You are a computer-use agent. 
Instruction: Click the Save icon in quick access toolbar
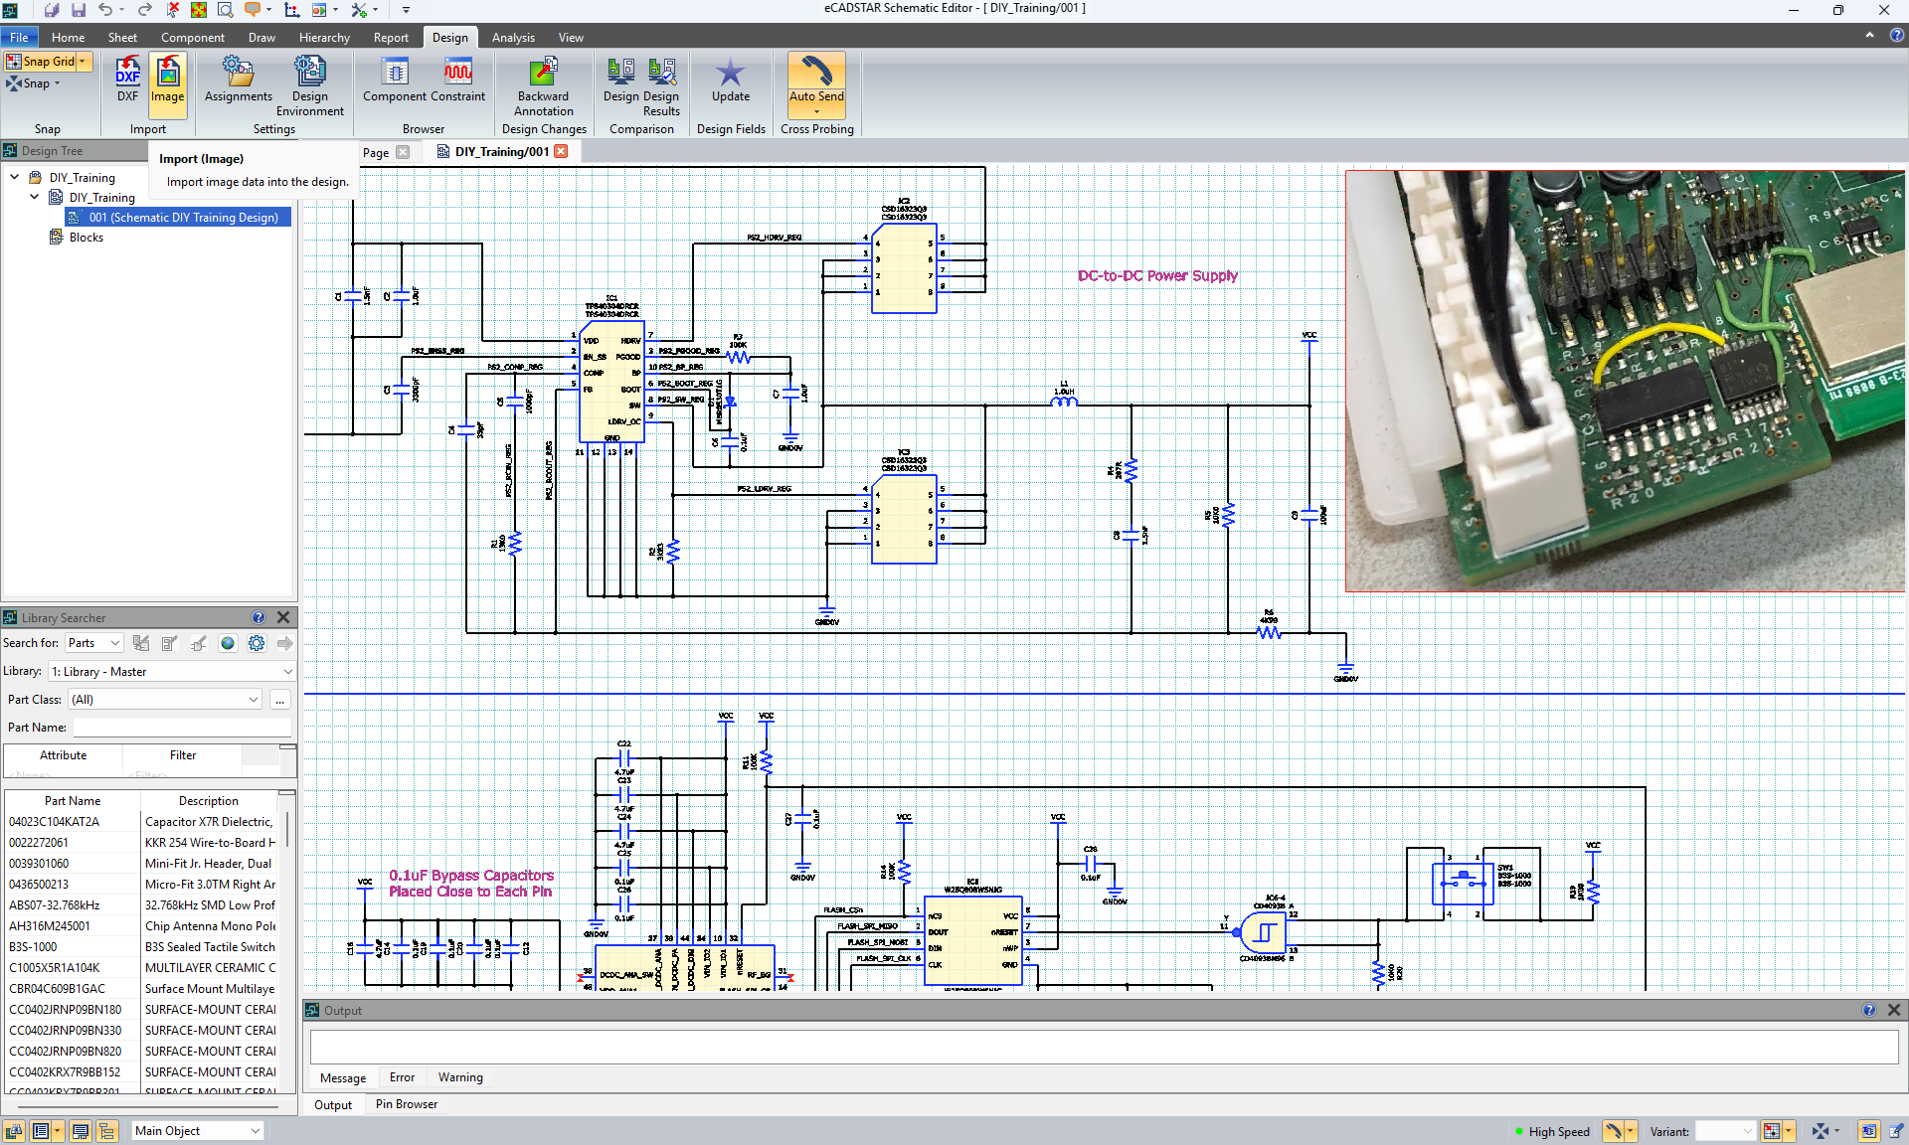pyautogui.click(x=78, y=10)
